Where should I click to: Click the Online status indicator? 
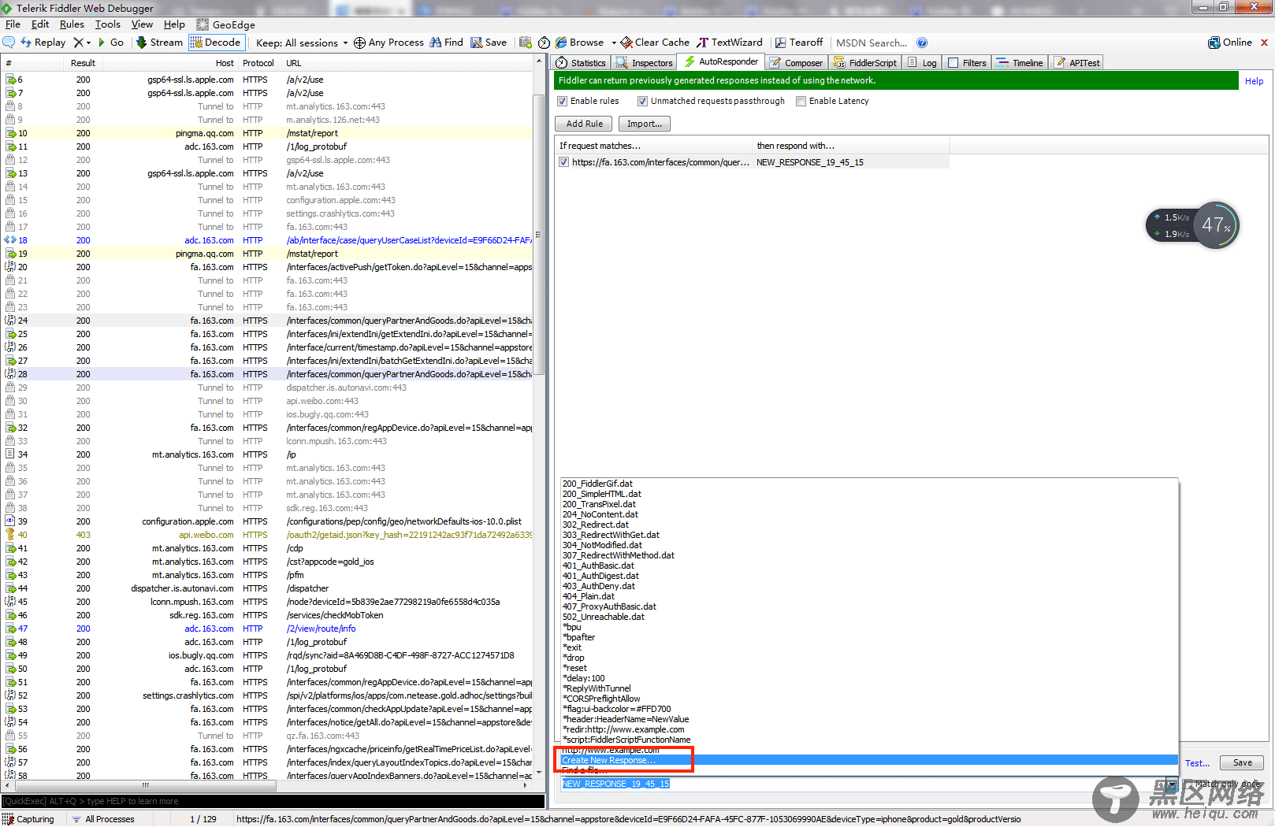coord(1230,43)
